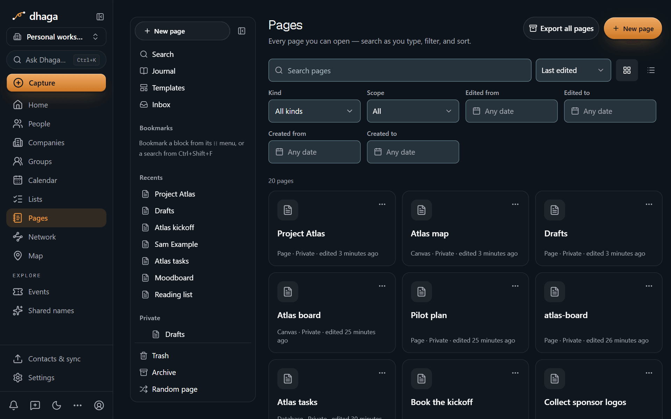Image resolution: width=671 pixels, height=419 pixels.
Task: Focus the Search pages field
Action: coord(400,70)
